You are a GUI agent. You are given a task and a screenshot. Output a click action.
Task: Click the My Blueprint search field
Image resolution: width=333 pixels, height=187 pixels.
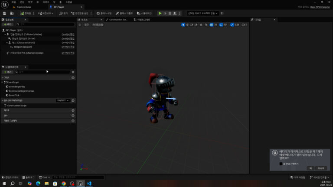[42, 72]
